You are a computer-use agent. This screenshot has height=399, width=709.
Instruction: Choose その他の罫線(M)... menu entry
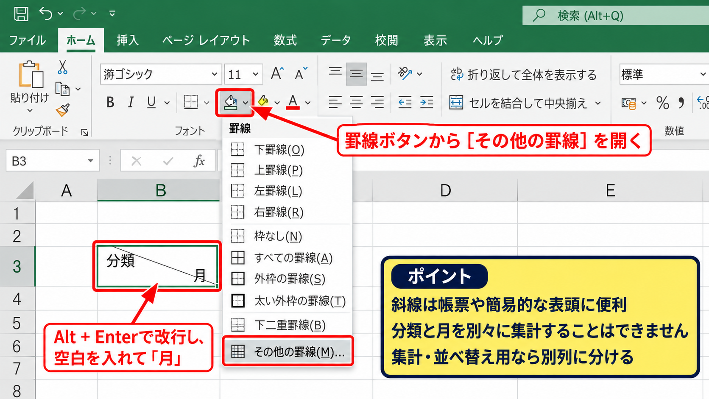click(288, 351)
